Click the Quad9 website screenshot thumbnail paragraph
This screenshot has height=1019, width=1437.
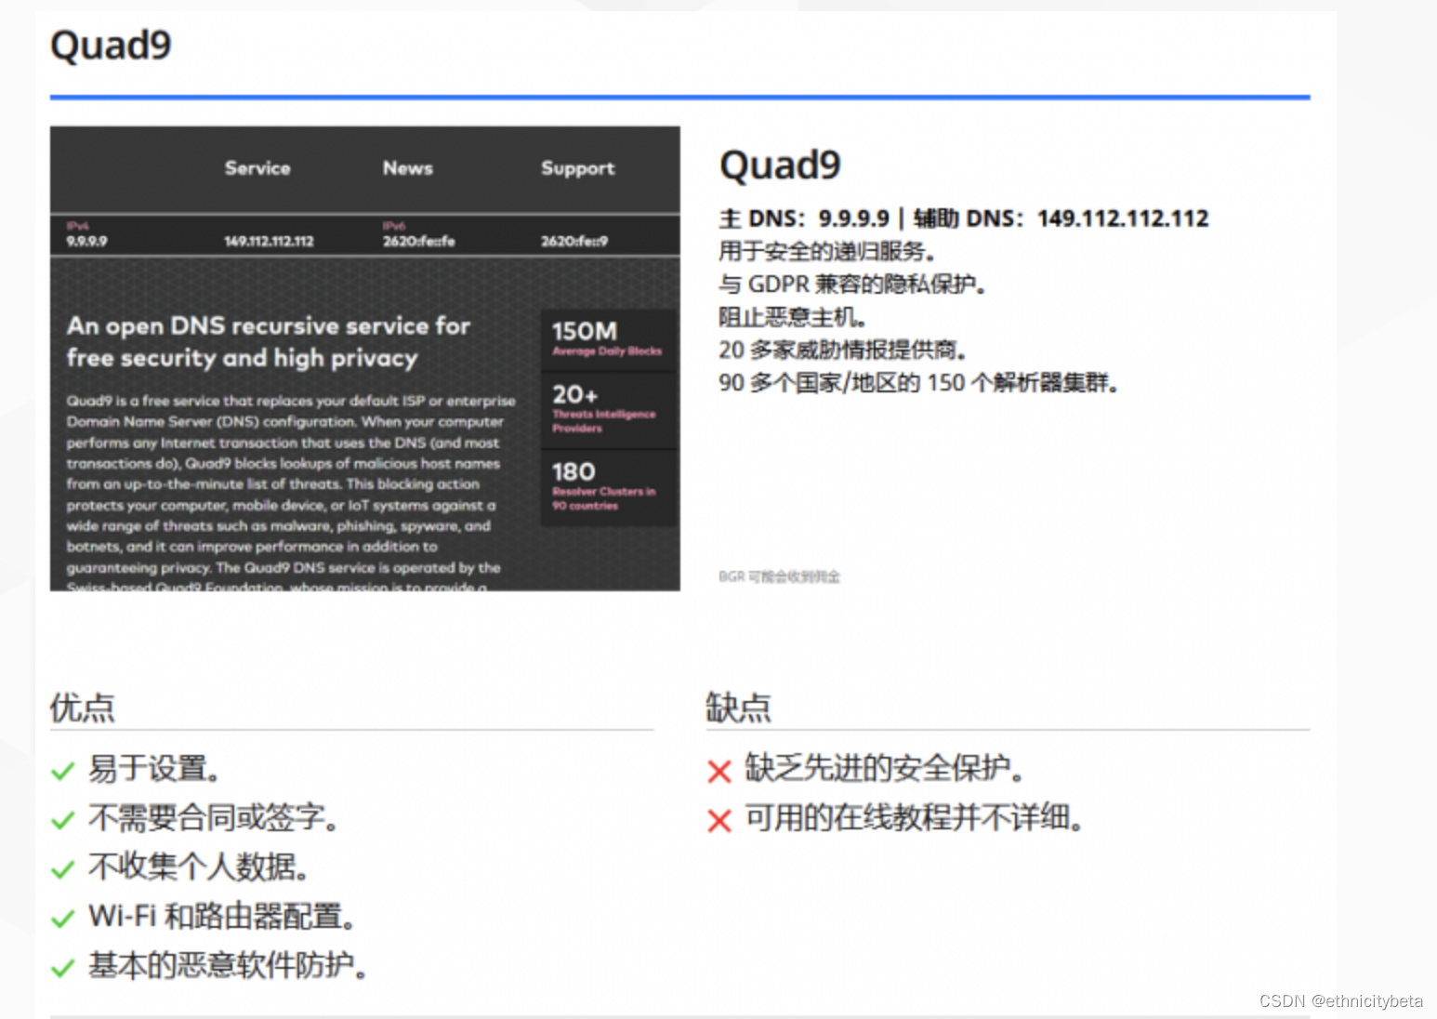coord(290,493)
